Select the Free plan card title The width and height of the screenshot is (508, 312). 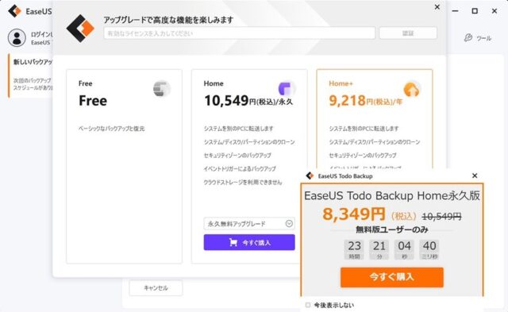(86, 83)
